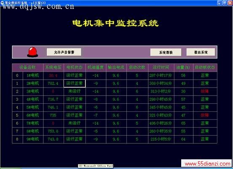
Task: Click the red alarm siren light icon
Action: coord(32,52)
